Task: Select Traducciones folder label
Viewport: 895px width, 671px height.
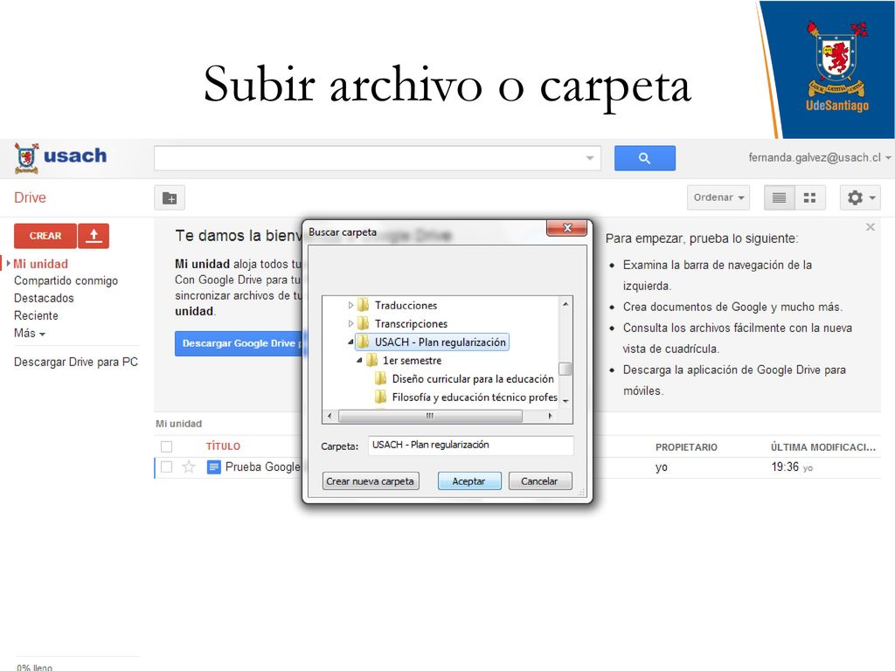Action: tap(406, 305)
